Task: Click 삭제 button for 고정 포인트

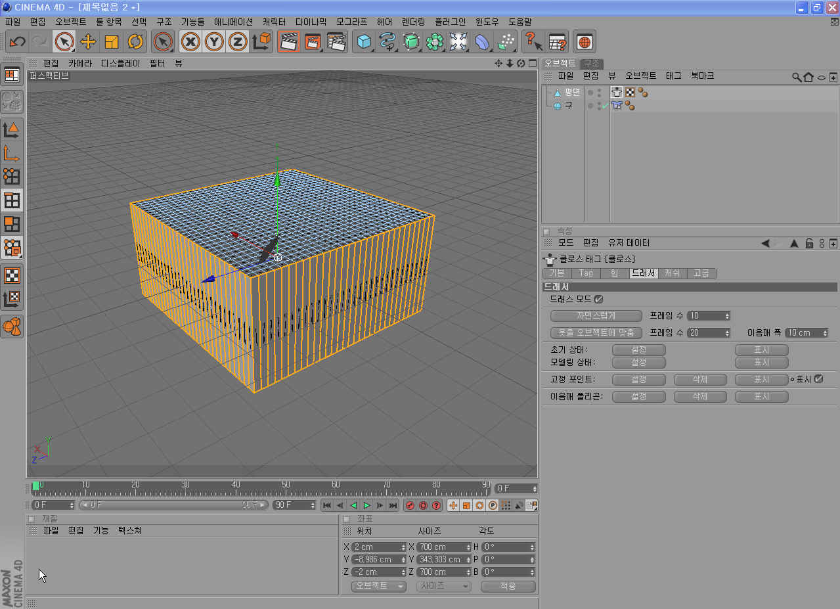Action: click(x=700, y=380)
